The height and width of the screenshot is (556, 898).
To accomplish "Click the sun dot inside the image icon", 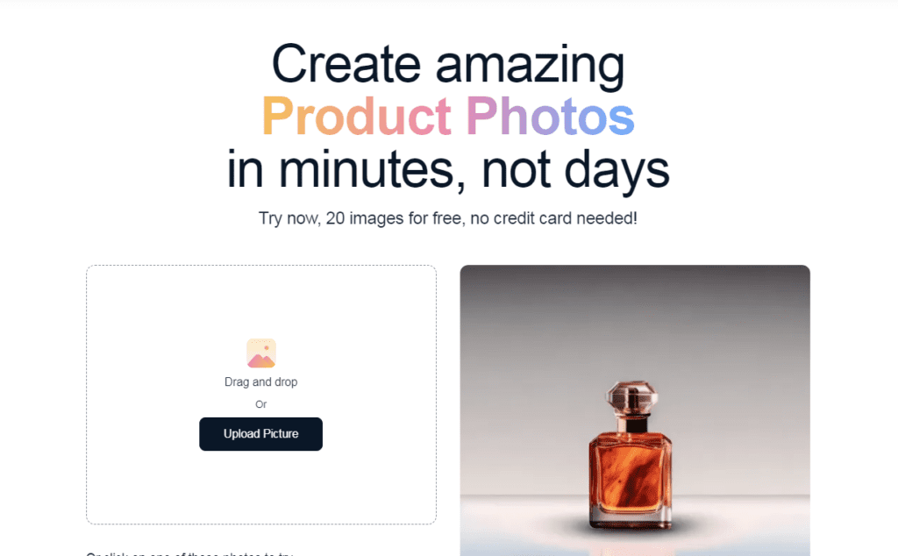I will [x=267, y=347].
